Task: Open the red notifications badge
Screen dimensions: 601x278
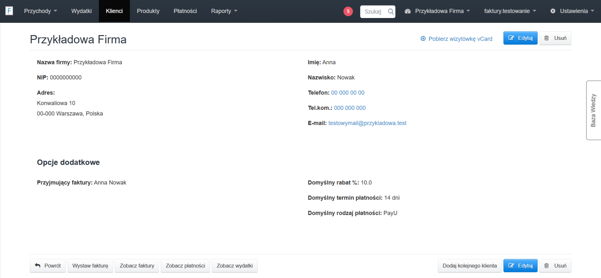Action: [348, 11]
